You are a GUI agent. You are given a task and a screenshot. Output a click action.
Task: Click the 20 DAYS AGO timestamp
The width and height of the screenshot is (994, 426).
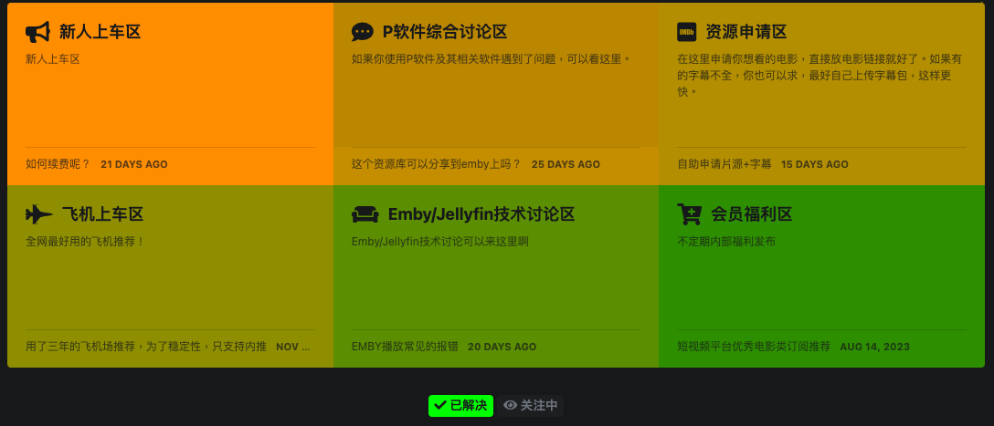coord(502,347)
